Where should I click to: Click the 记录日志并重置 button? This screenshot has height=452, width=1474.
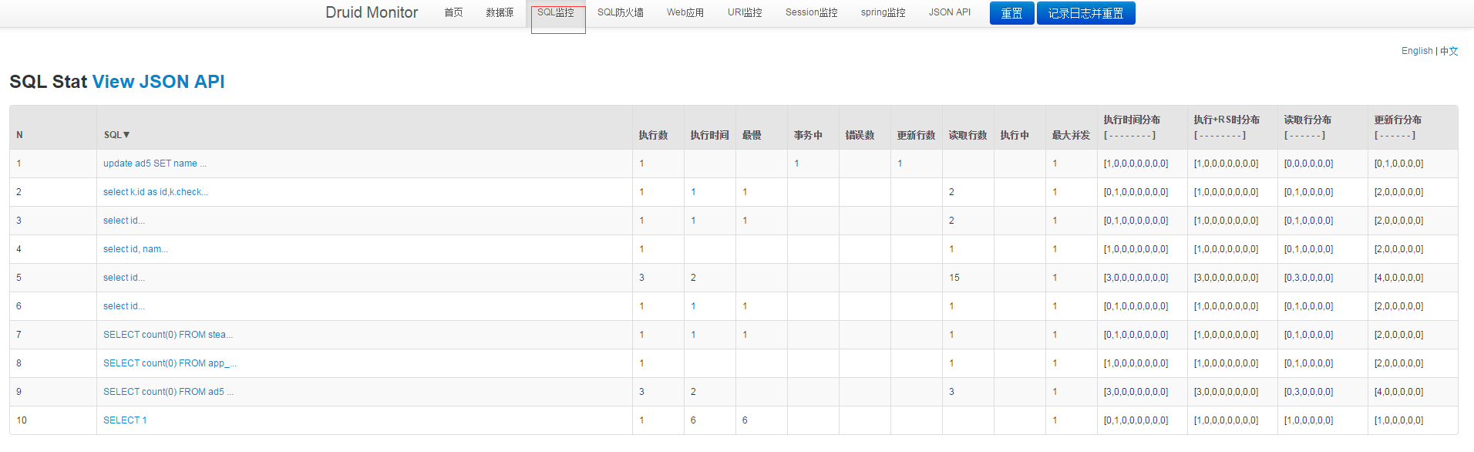(x=1085, y=13)
